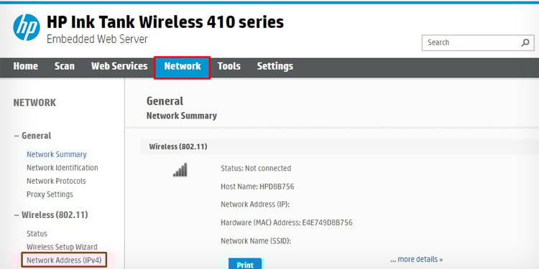Open the Network tab
Image resolution: width=539 pixels, height=269 pixels.
(183, 67)
